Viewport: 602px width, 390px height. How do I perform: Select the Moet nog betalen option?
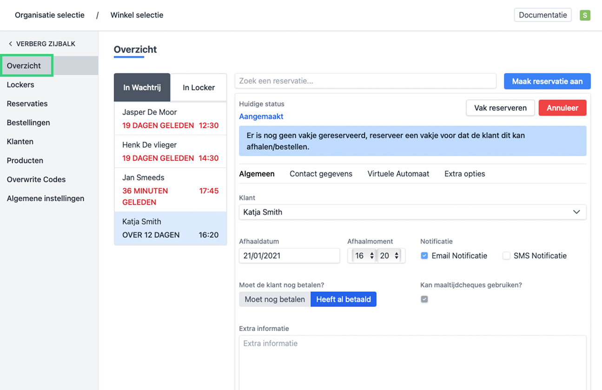pos(275,299)
